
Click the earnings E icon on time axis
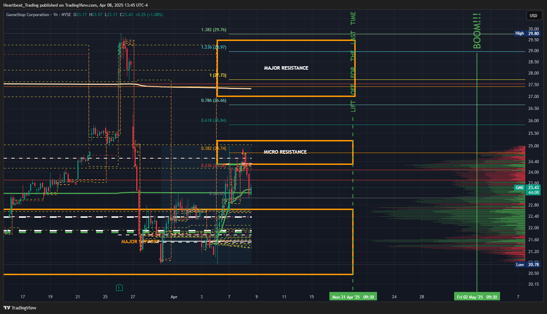click(x=119, y=287)
